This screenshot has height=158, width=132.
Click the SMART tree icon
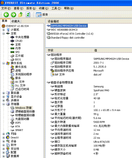[x=12, y=130]
